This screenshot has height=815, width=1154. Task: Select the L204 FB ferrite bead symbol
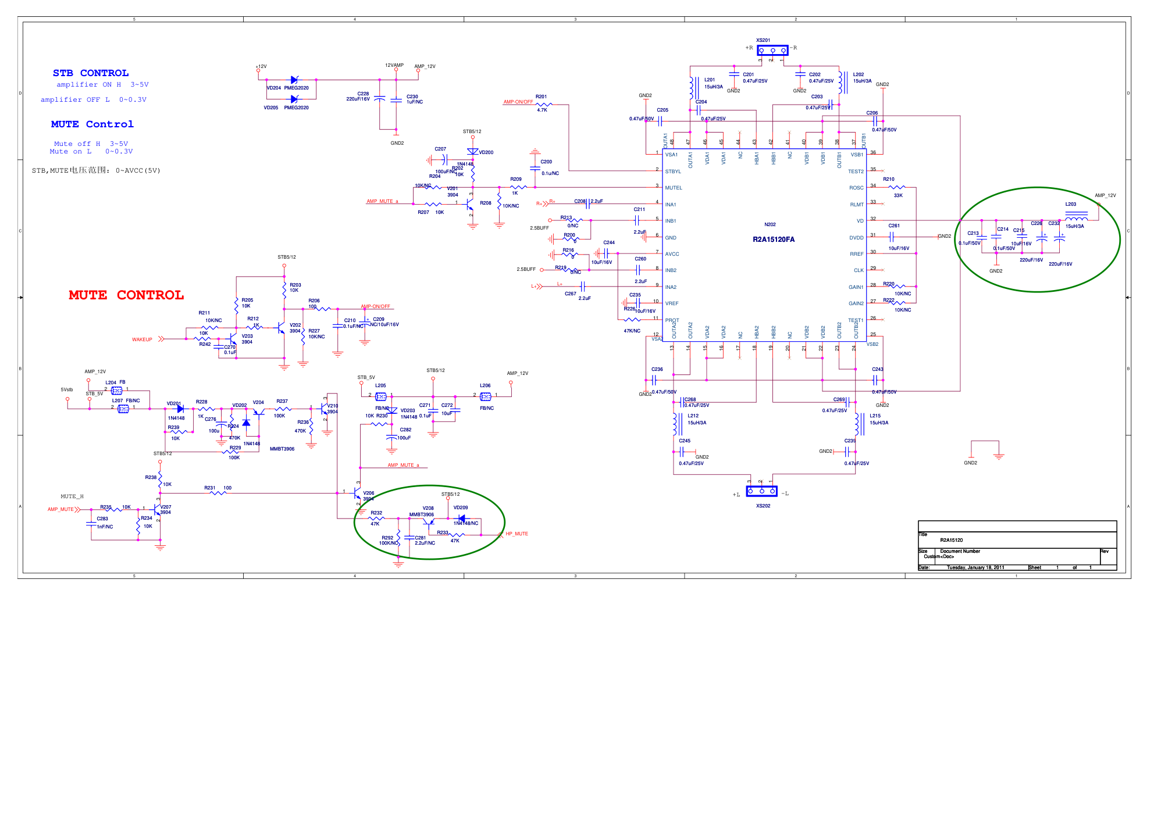click(x=116, y=391)
